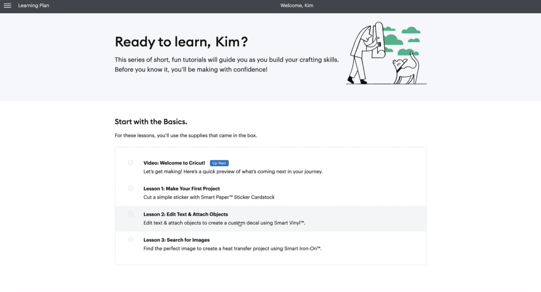The width and height of the screenshot is (541, 292).
Task: Open Lesson 3: Search for Images
Action: coord(176,240)
